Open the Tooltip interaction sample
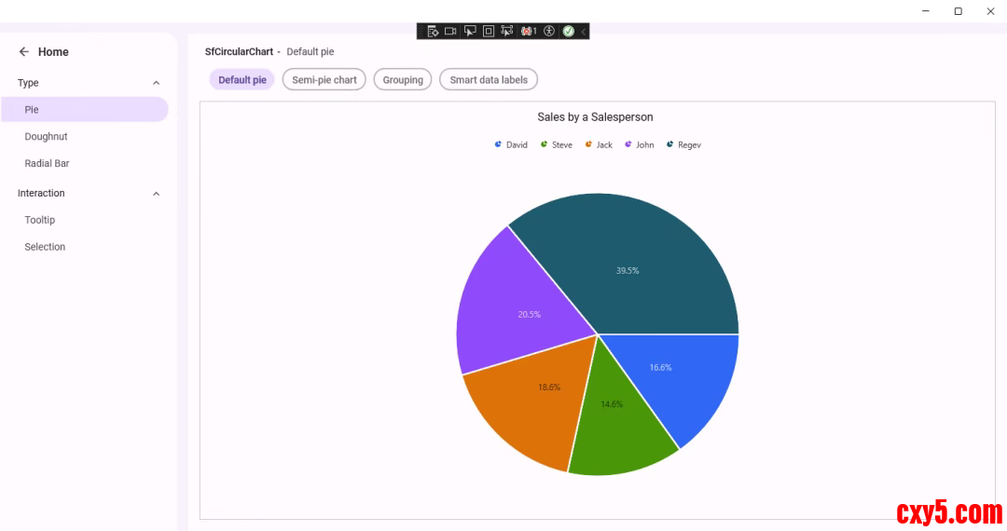The height and width of the screenshot is (531, 1007). point(40,221)
